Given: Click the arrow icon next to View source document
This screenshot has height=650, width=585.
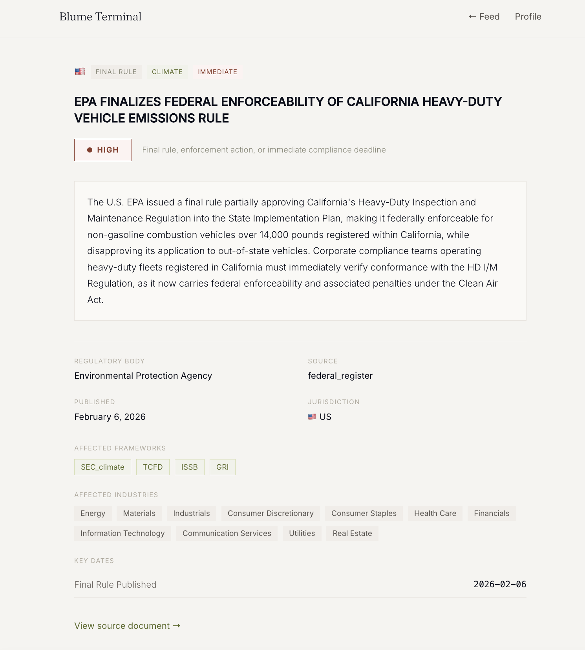Looking at the screenshot, I should click(176, 626).
